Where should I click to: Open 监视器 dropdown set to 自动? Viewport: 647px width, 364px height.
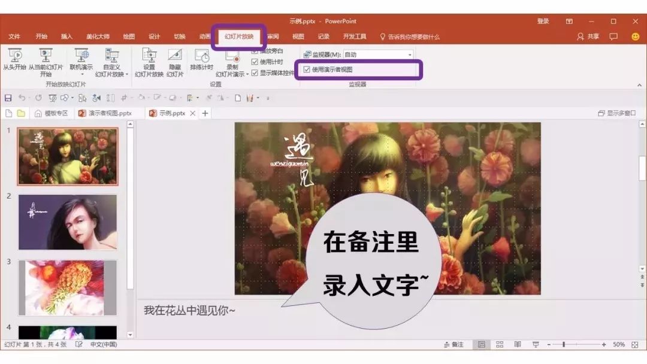pyautogui.click(x=379, y=54)
